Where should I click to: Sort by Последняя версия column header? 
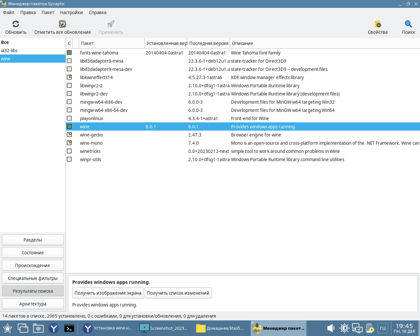click(209, 43)
